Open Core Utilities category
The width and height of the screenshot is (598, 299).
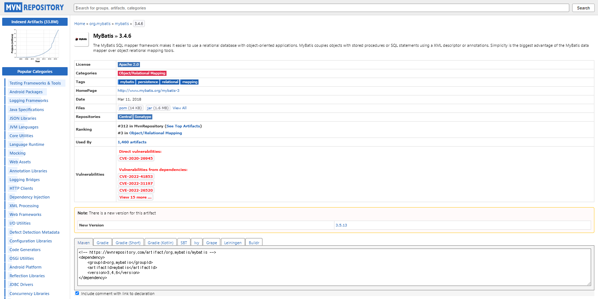click(x=21, y=136)
